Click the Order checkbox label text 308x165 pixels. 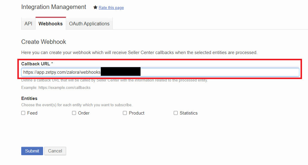(x=84, y=113)
